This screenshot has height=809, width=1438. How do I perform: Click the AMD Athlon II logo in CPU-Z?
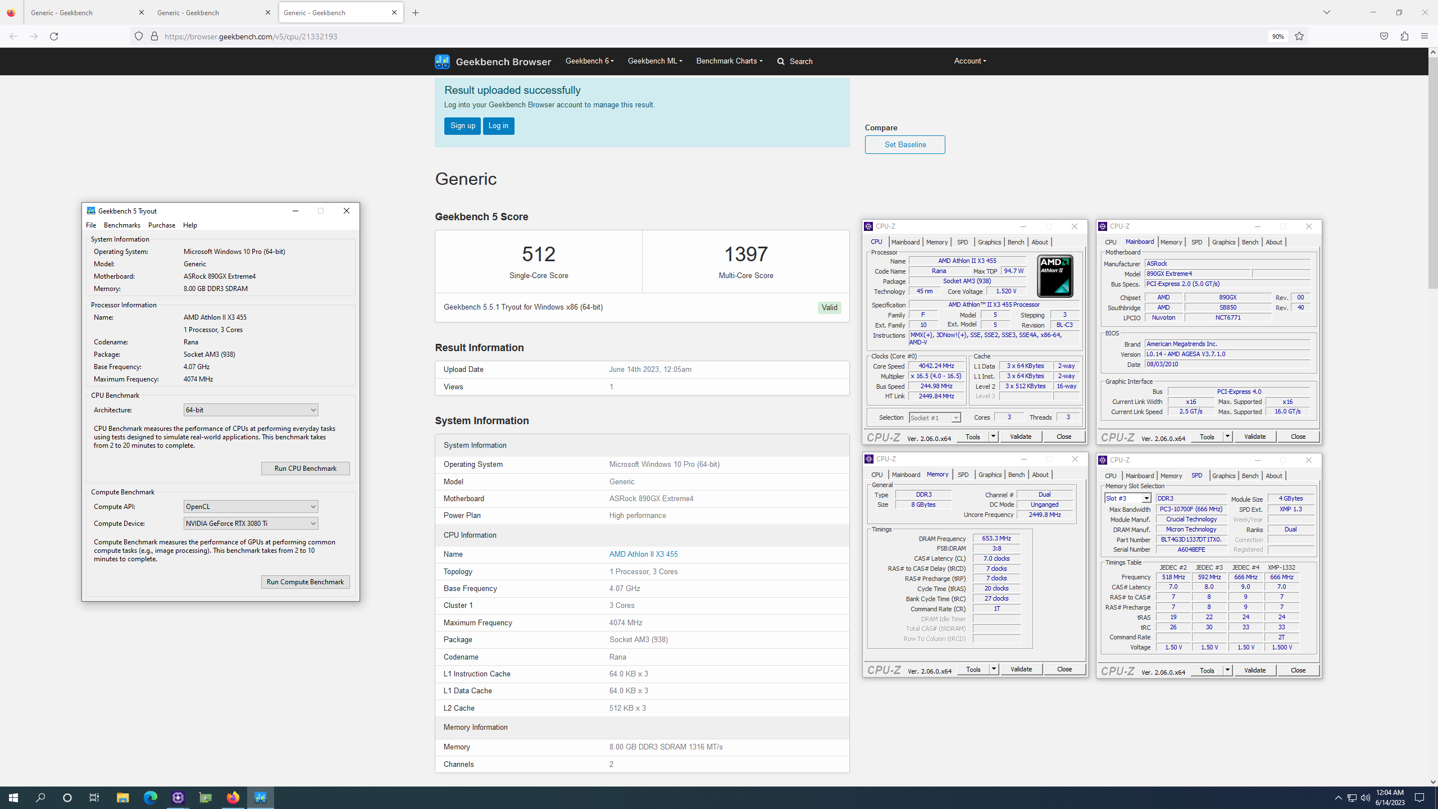[1055, 276]
